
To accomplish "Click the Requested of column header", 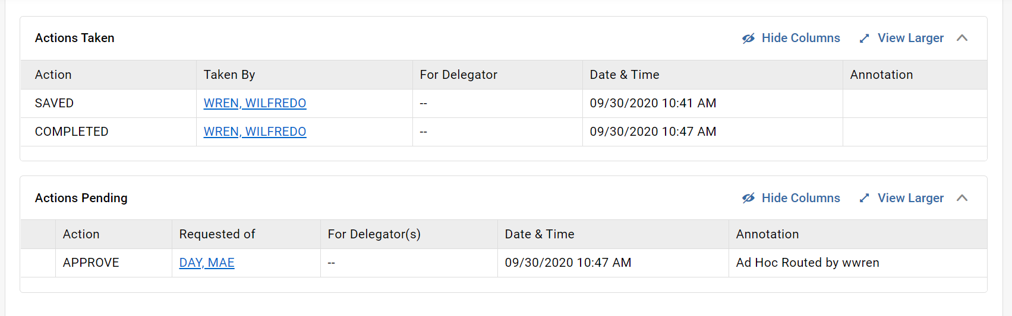I will coord(217,234).
